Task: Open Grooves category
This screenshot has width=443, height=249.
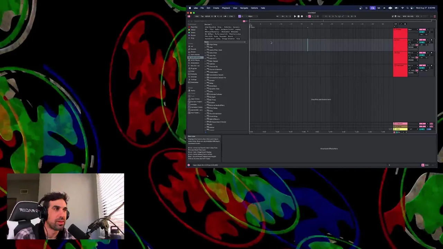Action: click(193, 77)
